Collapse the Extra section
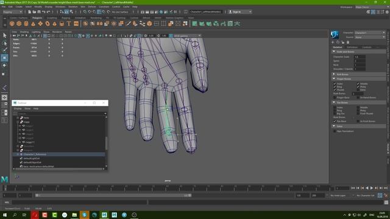The height and width of the screenshot is (219, 390). click(334, 126)
